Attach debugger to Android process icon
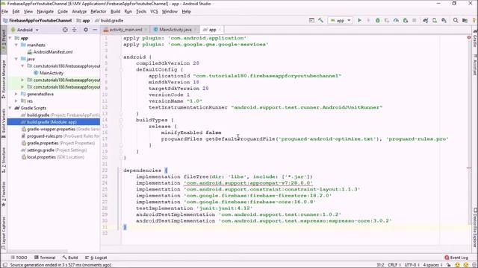This screenshot has height=268, width=478. (406, 20)
